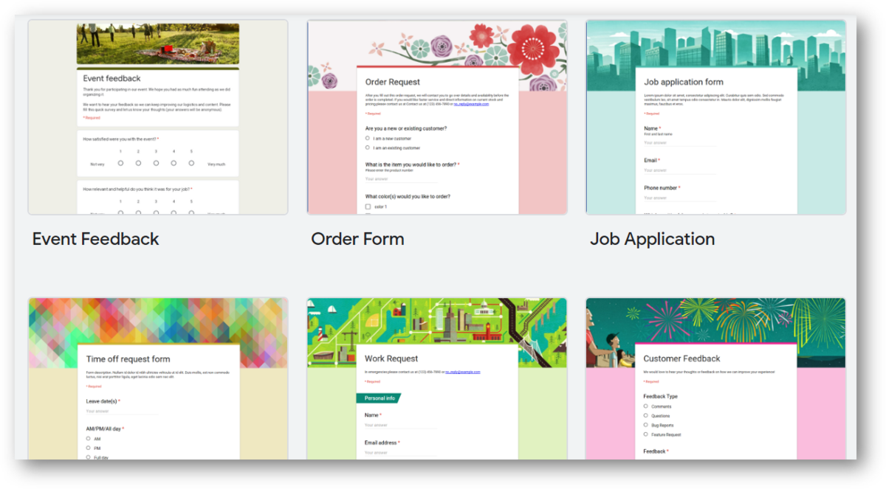Select Questions feedback type radio button
Image resolution: width=886 pixels, height=489 pixels.
[646, 416]
